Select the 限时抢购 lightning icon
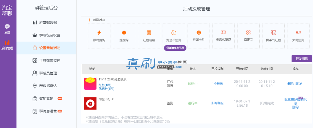The height and width of the screenshot is (128, 313). pos(99,33)
